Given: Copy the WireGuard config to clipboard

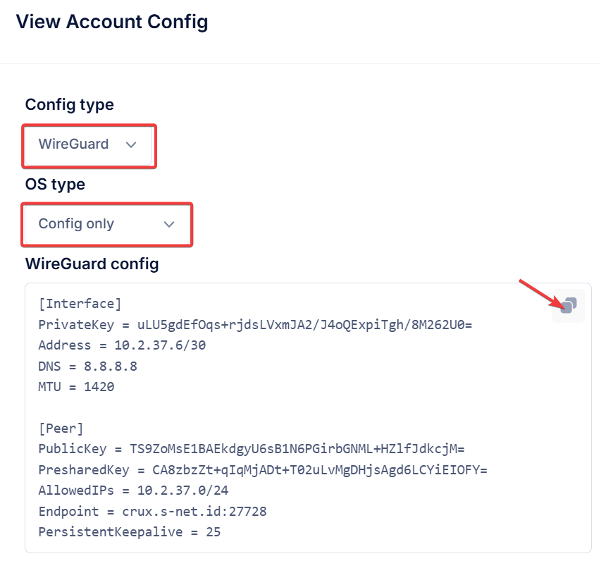Looking at the screenshot, I should click(568, 306).
